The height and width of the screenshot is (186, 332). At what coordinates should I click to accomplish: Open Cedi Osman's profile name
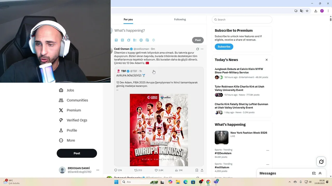122,49
